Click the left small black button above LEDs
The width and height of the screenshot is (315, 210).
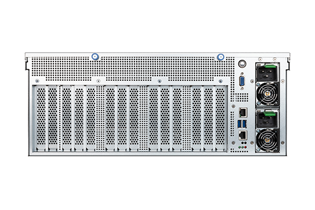[x=243, y=143]
